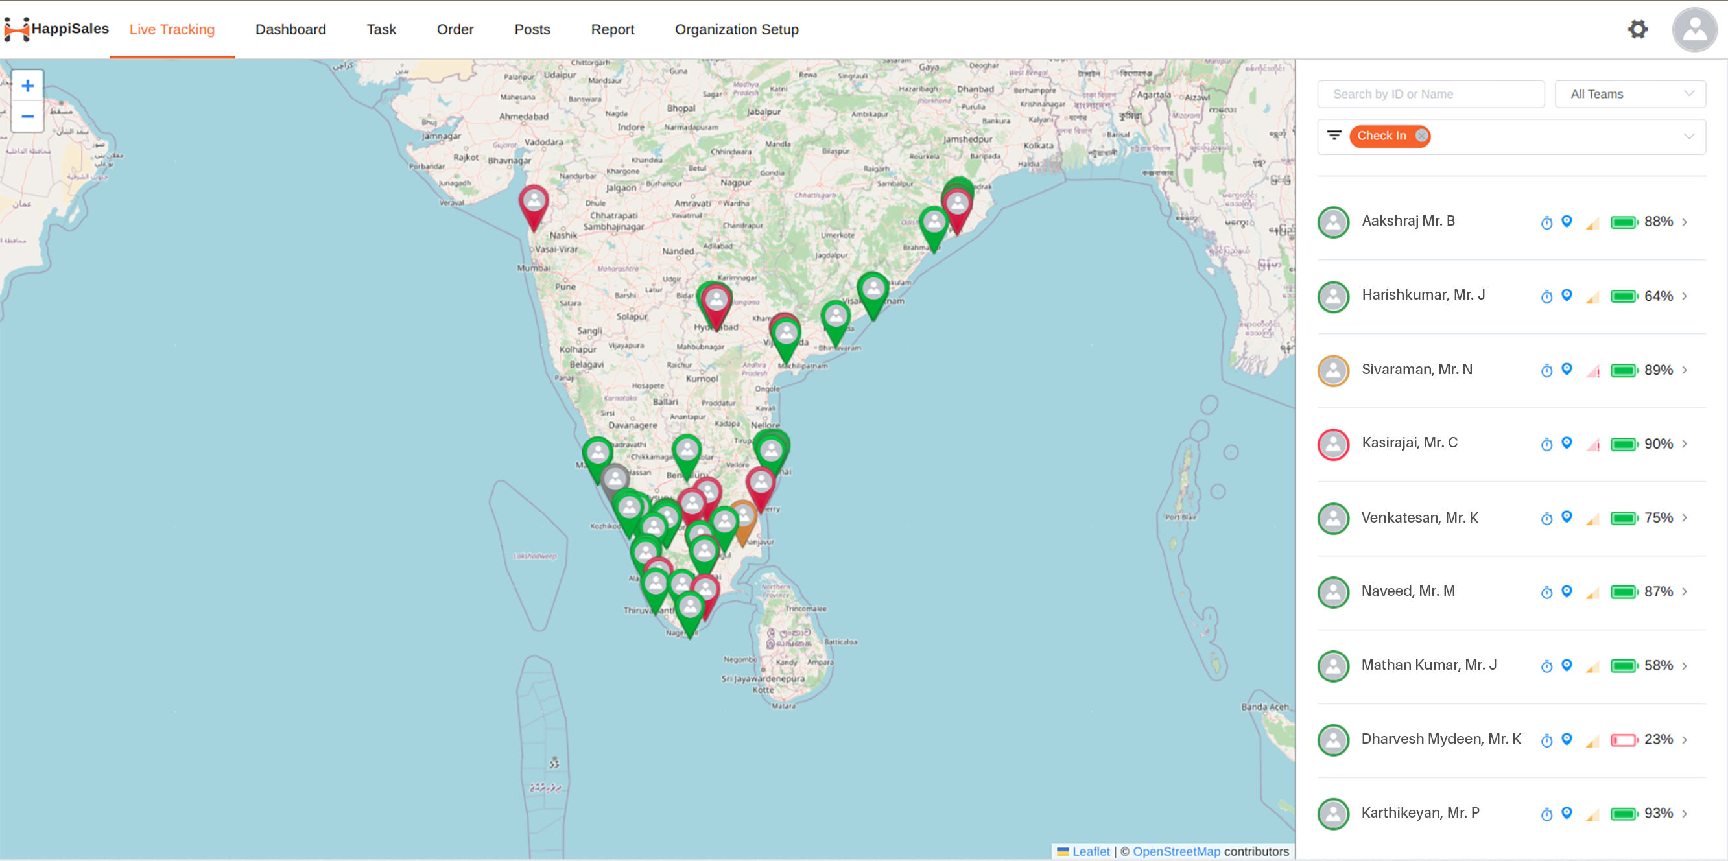
Task: Click the HappiSales logo
Action: [56, 29]
